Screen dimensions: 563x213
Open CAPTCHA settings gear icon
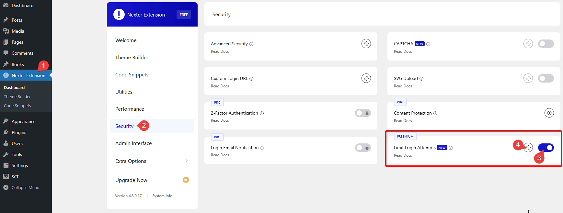528,44
